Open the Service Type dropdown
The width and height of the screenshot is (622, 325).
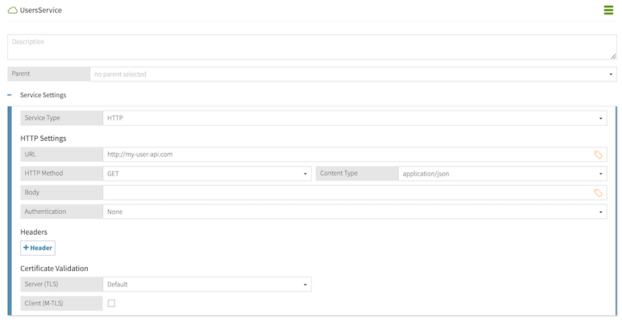[x=354, y=118]
